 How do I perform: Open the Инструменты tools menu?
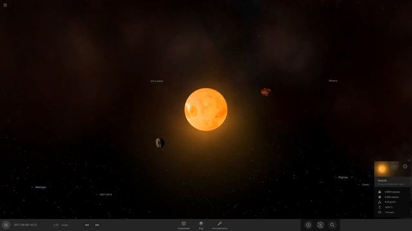pos(220,225)
